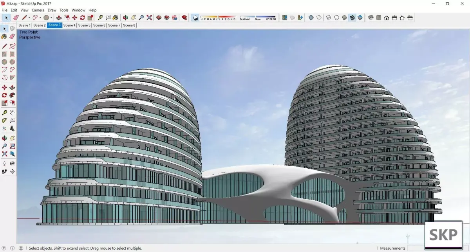Open the Edit menu
This screenshot has width=470, height=252.
coord(14,10)
